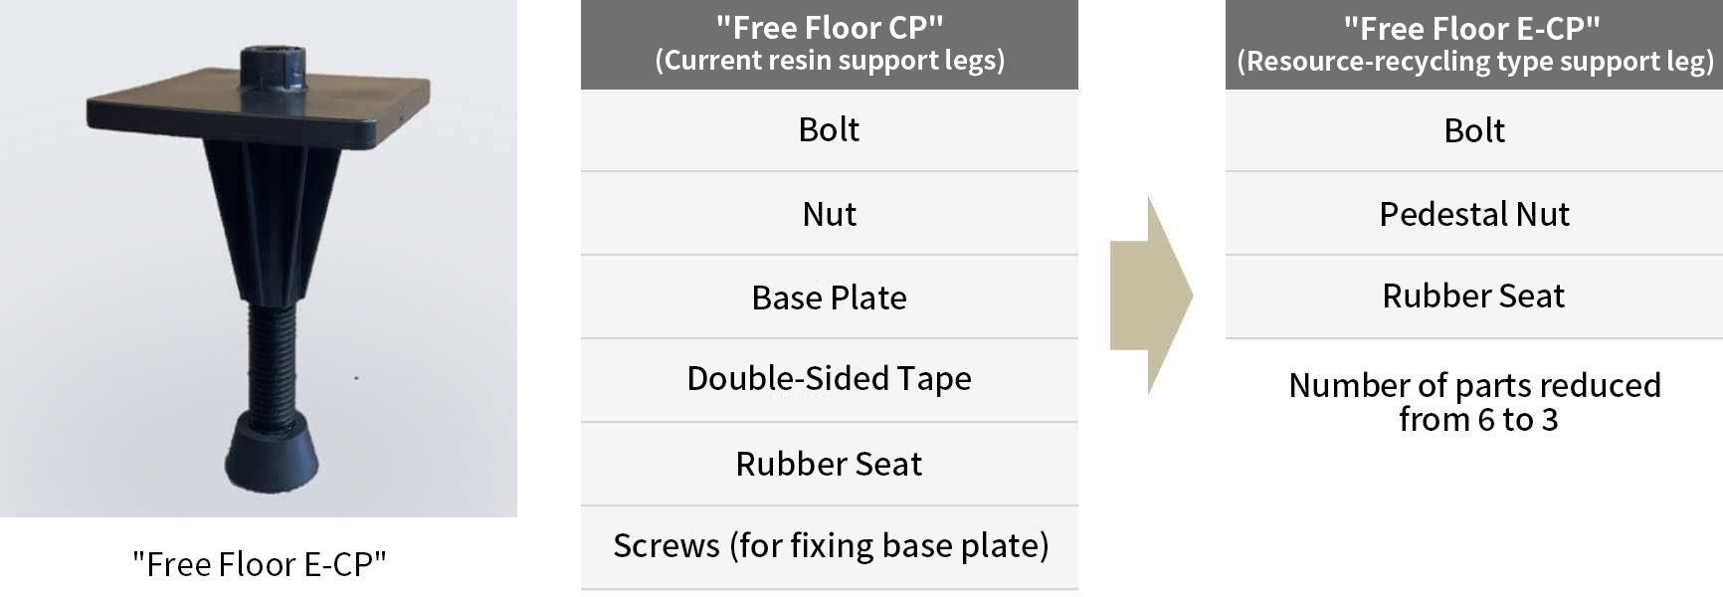The image size is (1723, 597).
Task: Select the "Free Floor E-CP" table header
Action: tap(1474, 45)
